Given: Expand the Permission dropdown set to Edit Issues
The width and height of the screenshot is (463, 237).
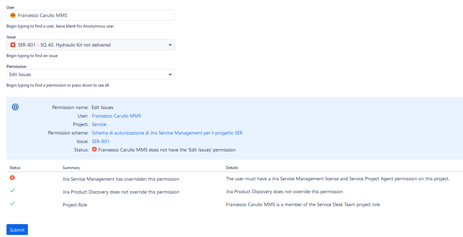Looking at the screenshot, I should point(90,74).
